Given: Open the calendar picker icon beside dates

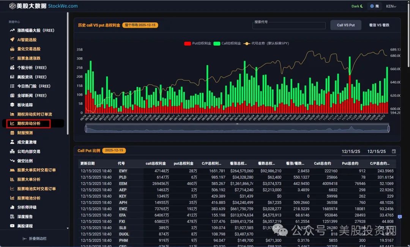Looking at the screenshot, I should point(394,151).
